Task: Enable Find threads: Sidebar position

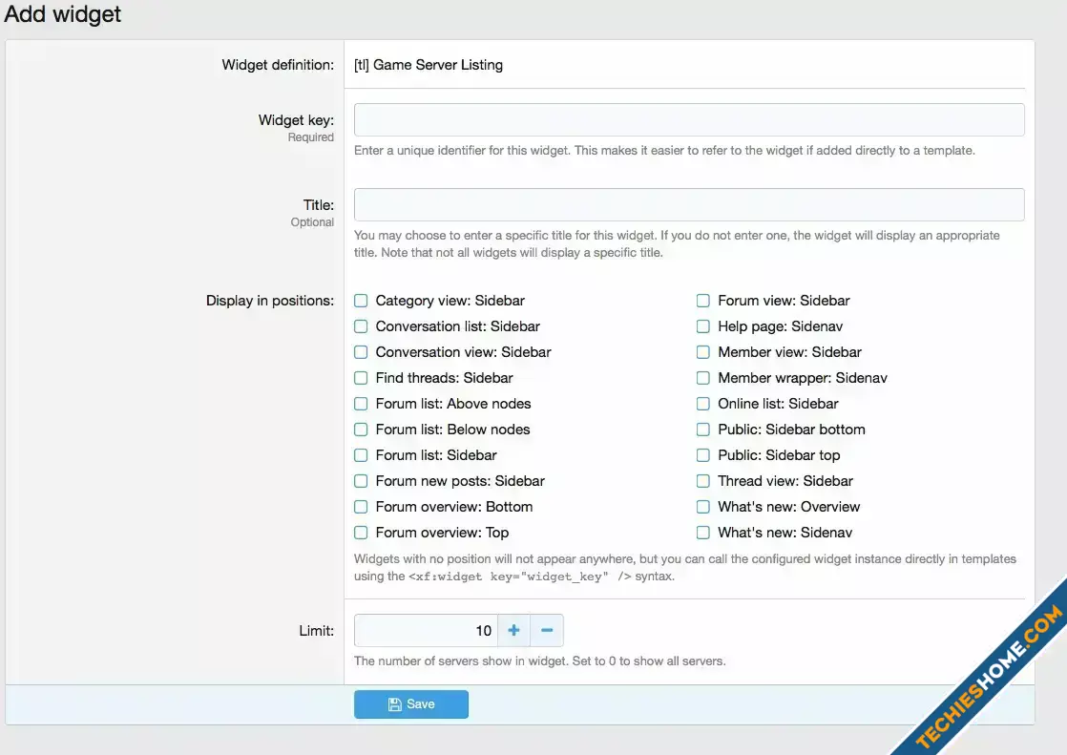Action: pyautogui.click(x=361, y=378)
